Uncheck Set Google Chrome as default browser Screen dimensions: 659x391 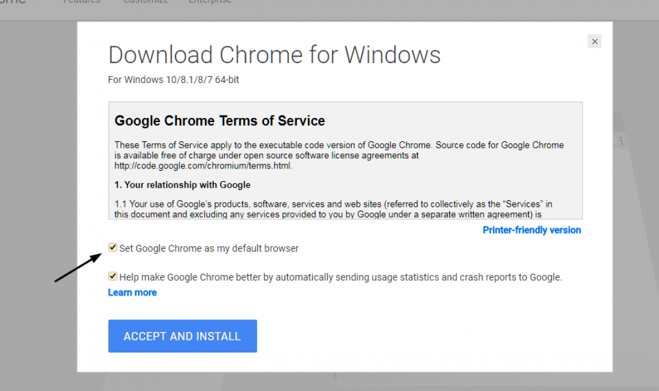click(112, 248)
